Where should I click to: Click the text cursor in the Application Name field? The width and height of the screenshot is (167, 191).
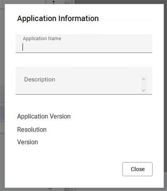click(x=23, y=47)
